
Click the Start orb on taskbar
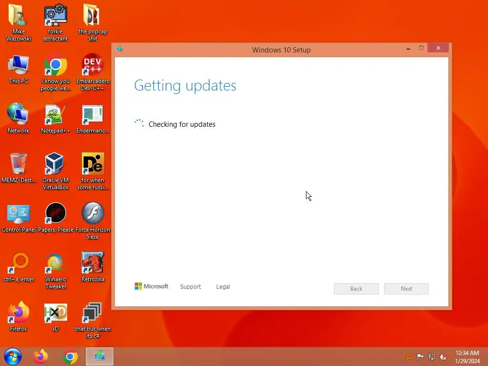[13, 356]
